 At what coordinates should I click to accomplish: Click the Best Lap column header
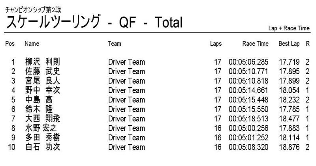pyautogui.click(x=289, y=43)
